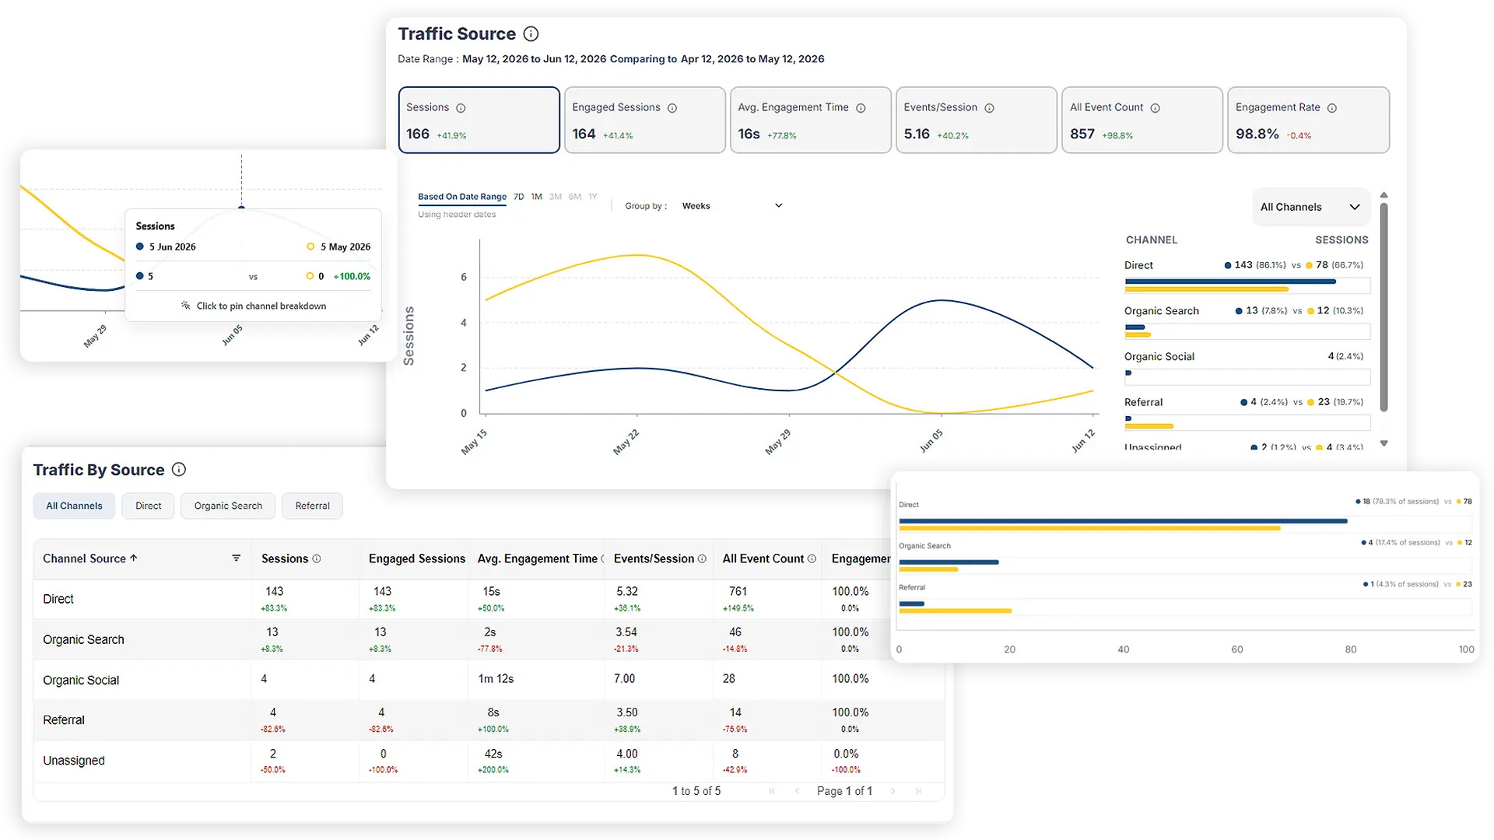Click the info icon on Events/Session card
The height and width of the screenshot is (840, 1494).
[x=989, y=108]
